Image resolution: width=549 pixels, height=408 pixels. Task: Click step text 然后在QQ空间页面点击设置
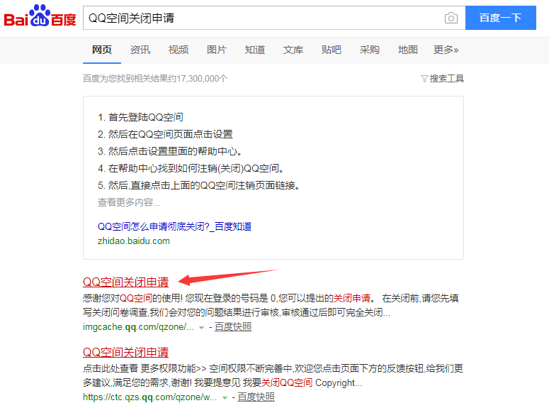(x=170, y=134)
